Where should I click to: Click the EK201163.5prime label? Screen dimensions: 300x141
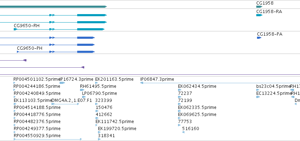point(114,79)
